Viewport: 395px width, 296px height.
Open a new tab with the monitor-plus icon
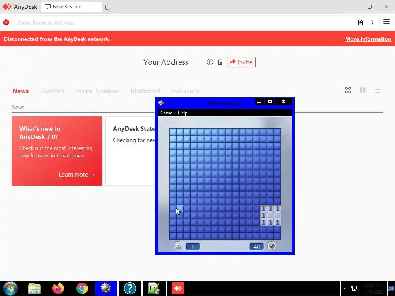pyautogui.click(x=108, y=8)
